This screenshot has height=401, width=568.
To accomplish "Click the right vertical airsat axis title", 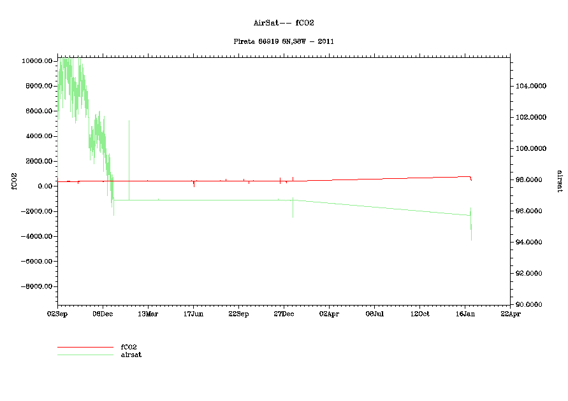I will coord(559,181).
